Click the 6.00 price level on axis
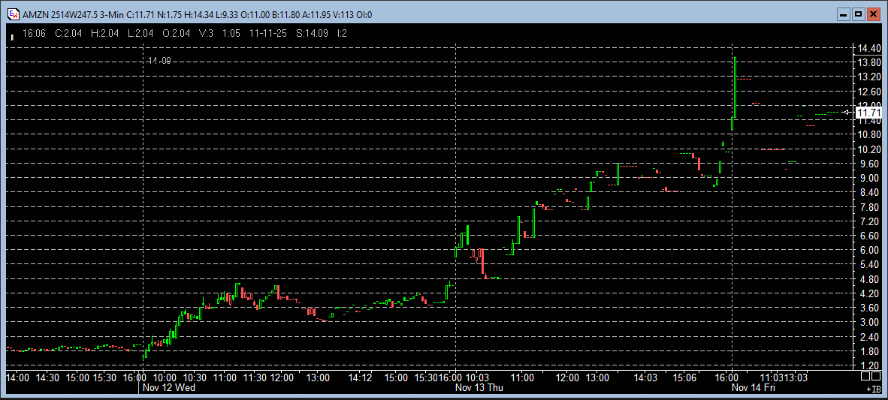 pos(869,250)
